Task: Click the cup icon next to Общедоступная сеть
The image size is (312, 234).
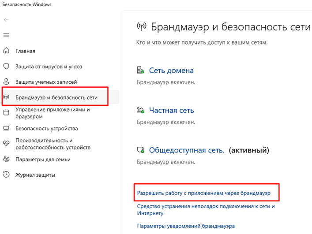Action: coord(140,150)
